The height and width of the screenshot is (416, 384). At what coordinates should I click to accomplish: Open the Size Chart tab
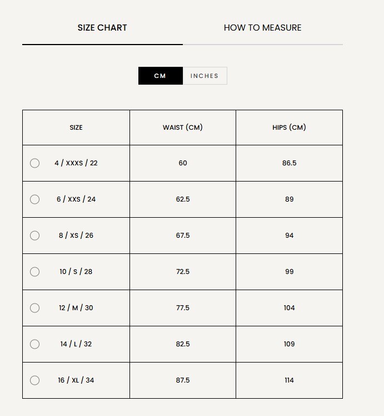pos(102,28)
